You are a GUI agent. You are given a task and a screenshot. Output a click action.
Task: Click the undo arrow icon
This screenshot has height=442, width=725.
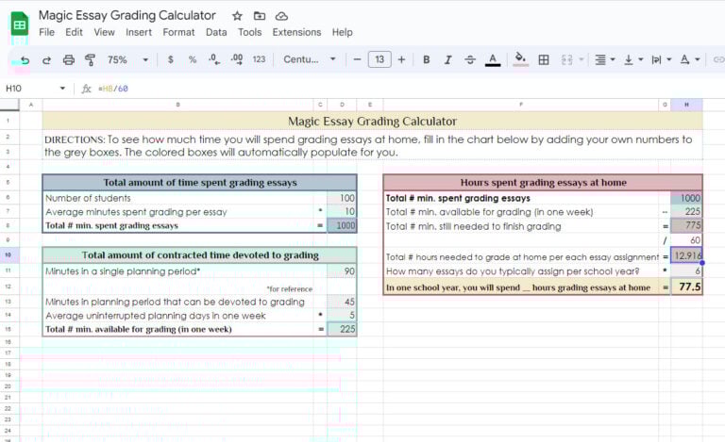point(25,59)
